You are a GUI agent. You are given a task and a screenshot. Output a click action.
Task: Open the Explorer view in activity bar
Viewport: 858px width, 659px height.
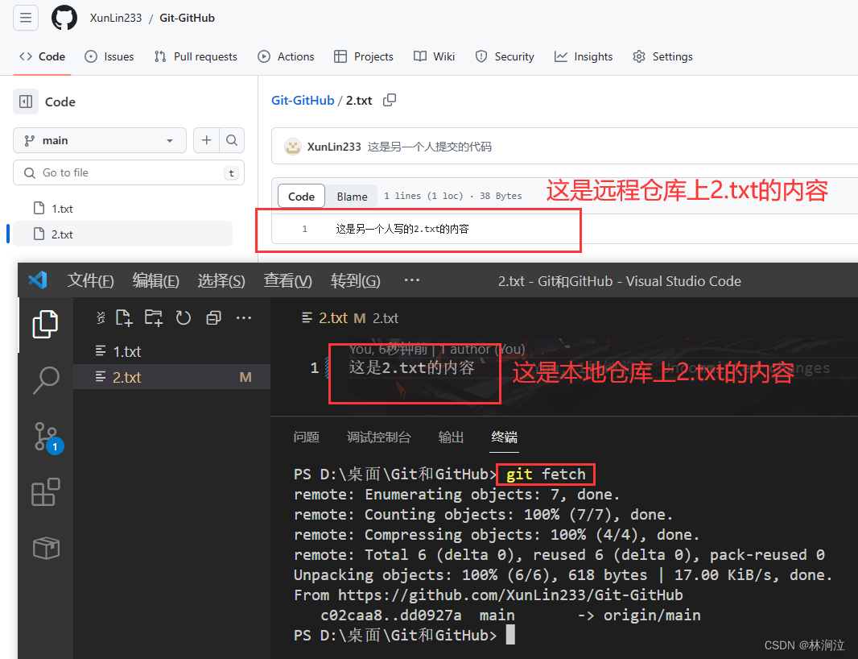pyautogui.click(x=45, y=325)
